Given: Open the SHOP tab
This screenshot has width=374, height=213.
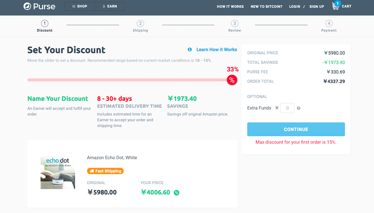Looking at the screenshot, I should click(x=80, y=6).
